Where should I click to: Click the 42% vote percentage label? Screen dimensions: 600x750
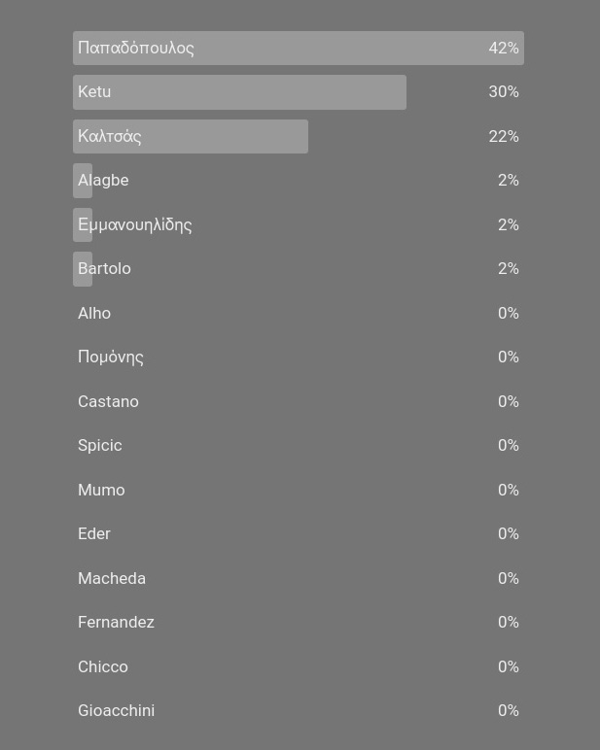tap(504, 49)
